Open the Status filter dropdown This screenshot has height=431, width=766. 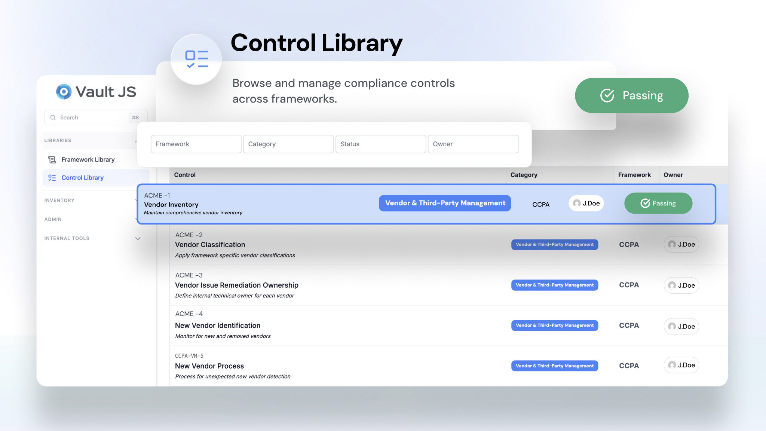[380, 144]
